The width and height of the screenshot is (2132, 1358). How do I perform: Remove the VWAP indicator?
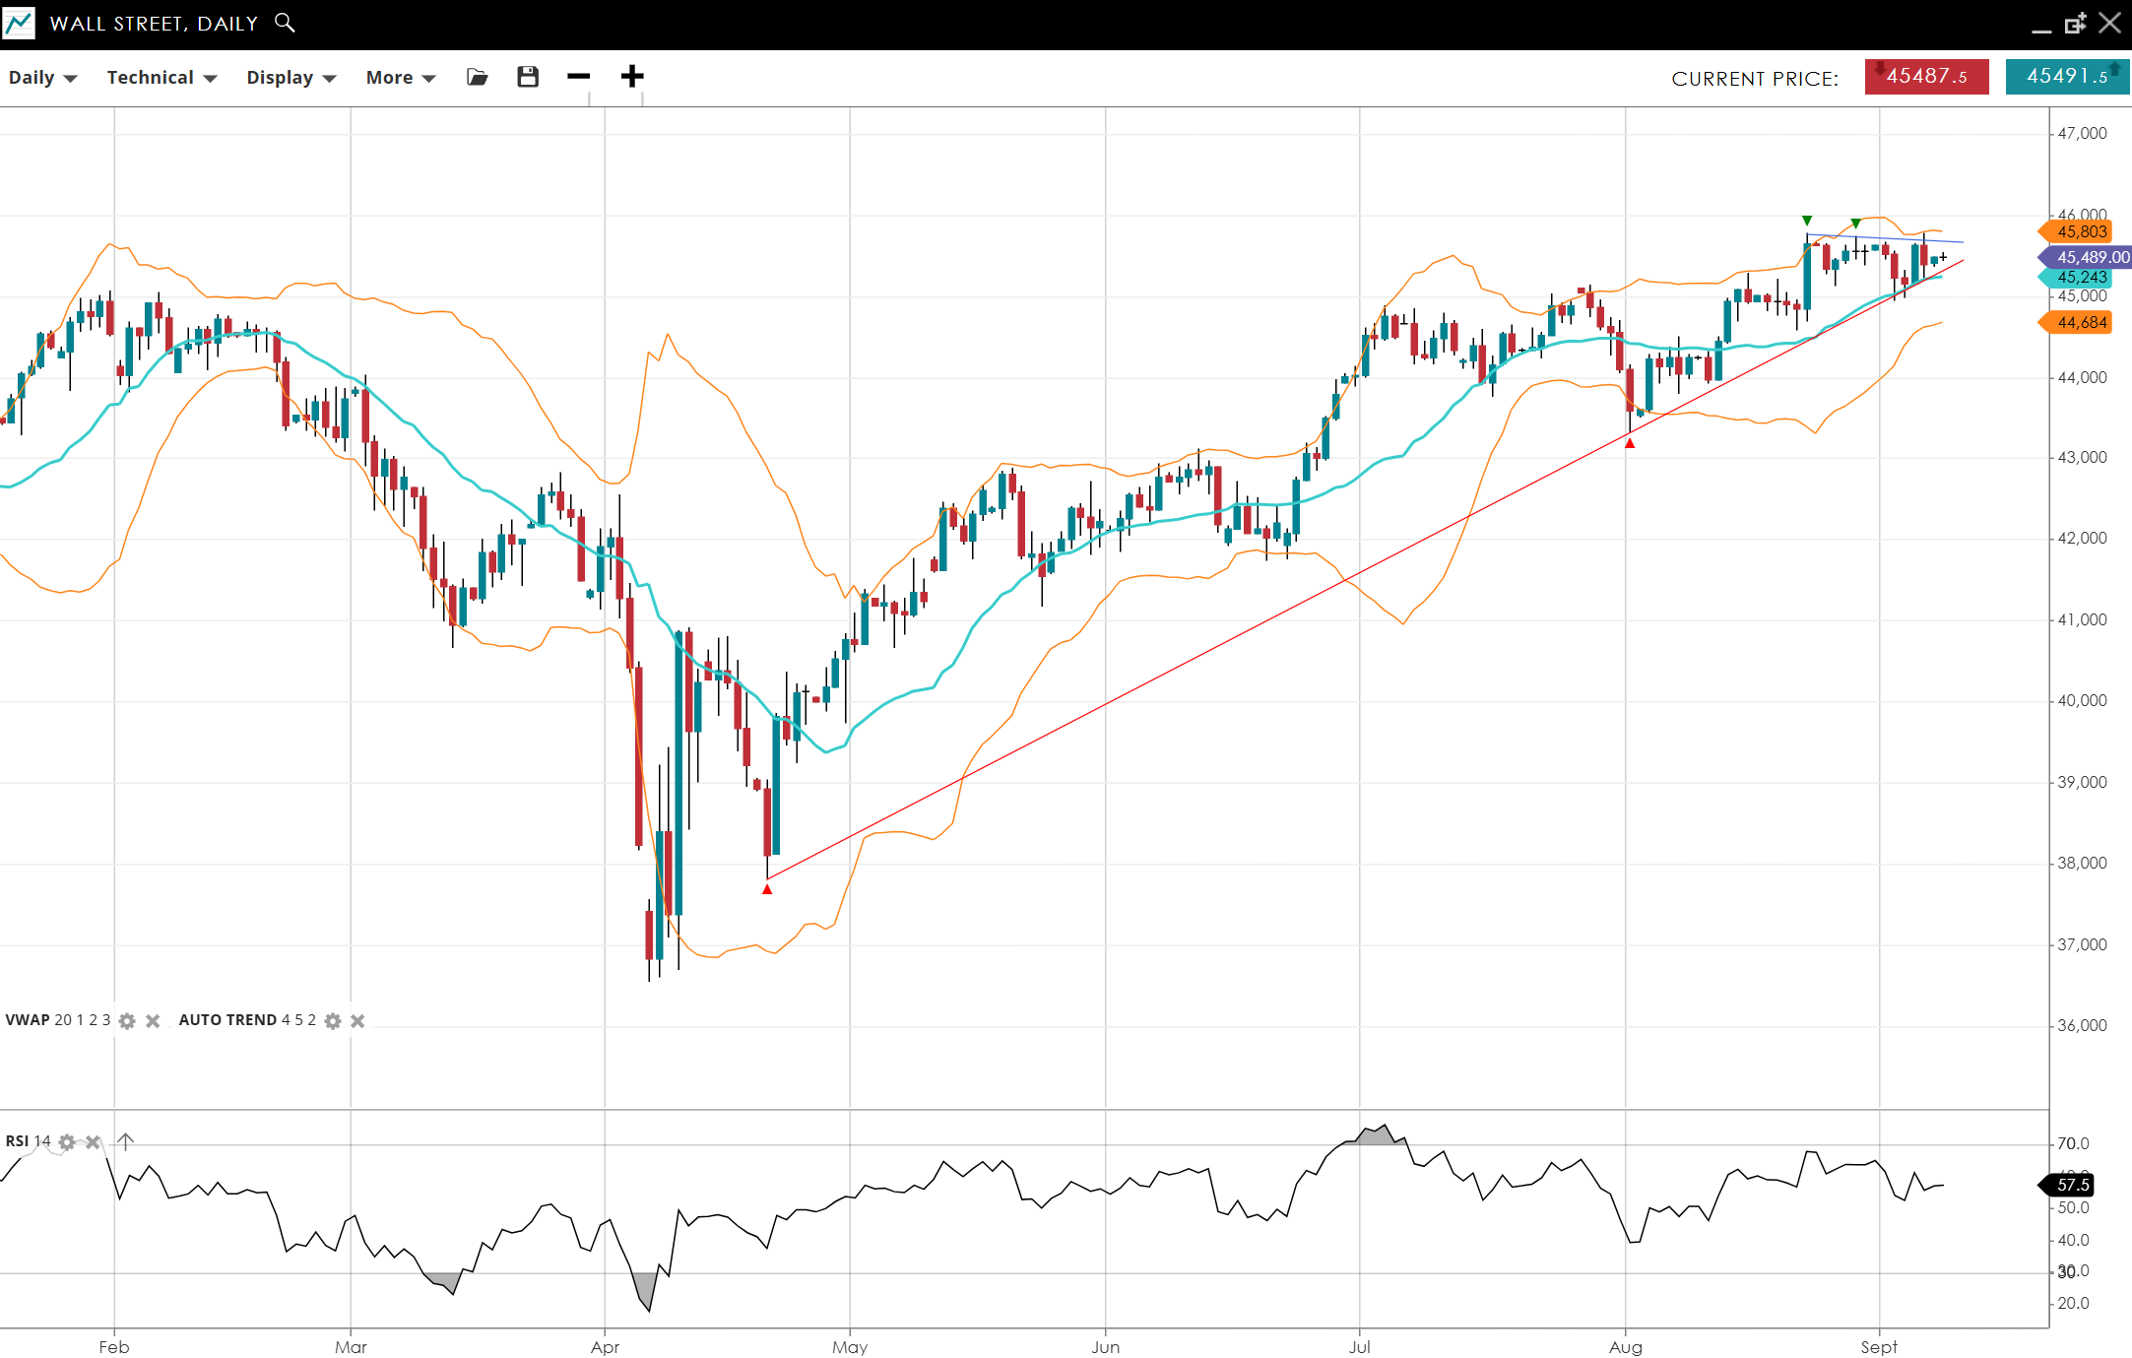point(153,1021)
